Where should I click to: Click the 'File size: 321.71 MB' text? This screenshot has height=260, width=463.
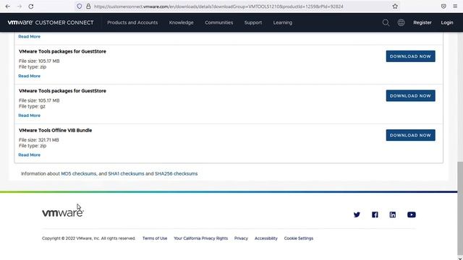(x=38, y=140)
